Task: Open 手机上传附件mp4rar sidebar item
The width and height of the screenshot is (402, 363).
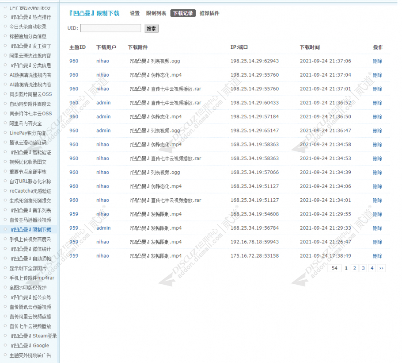Action: (32, 278)
